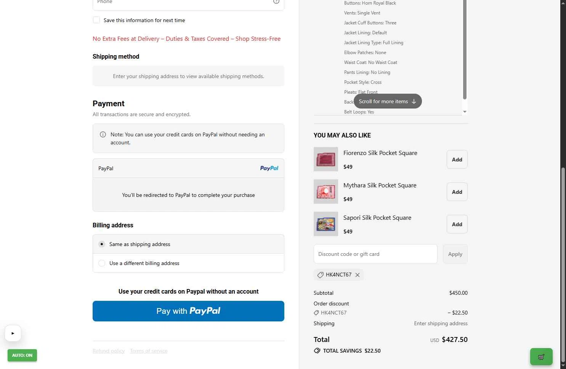Click the down arrow in Scroll for more items
This screenshot has width=566, height=369.
coord(414,101)
